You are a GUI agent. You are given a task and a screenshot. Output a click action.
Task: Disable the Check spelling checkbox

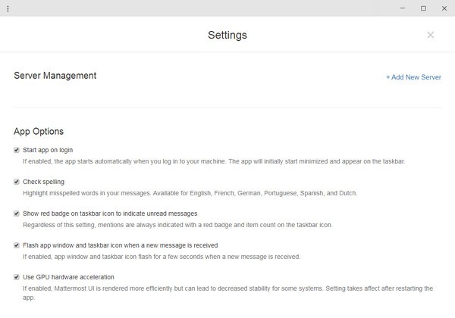coord(17,182)
